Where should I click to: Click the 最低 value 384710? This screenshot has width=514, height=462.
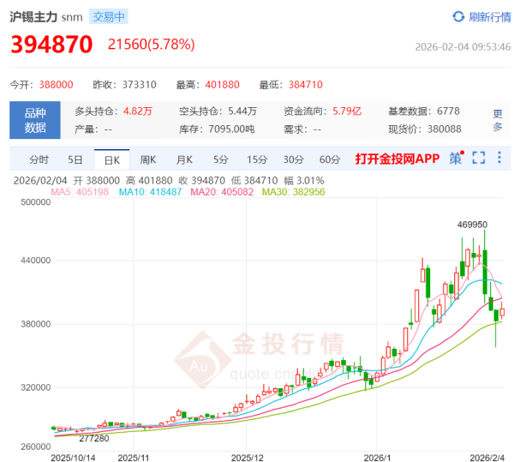(306, 85)
